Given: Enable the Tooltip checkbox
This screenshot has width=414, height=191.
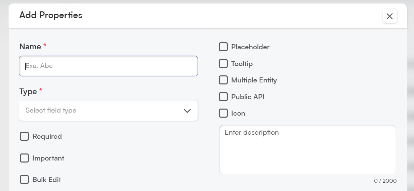Looking at the screenshot, I should click(x=223, y=63).
